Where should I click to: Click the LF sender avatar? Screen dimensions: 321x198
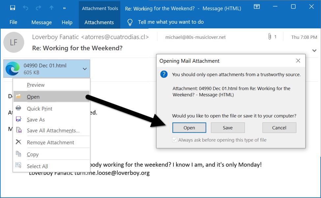pos(14,42)
